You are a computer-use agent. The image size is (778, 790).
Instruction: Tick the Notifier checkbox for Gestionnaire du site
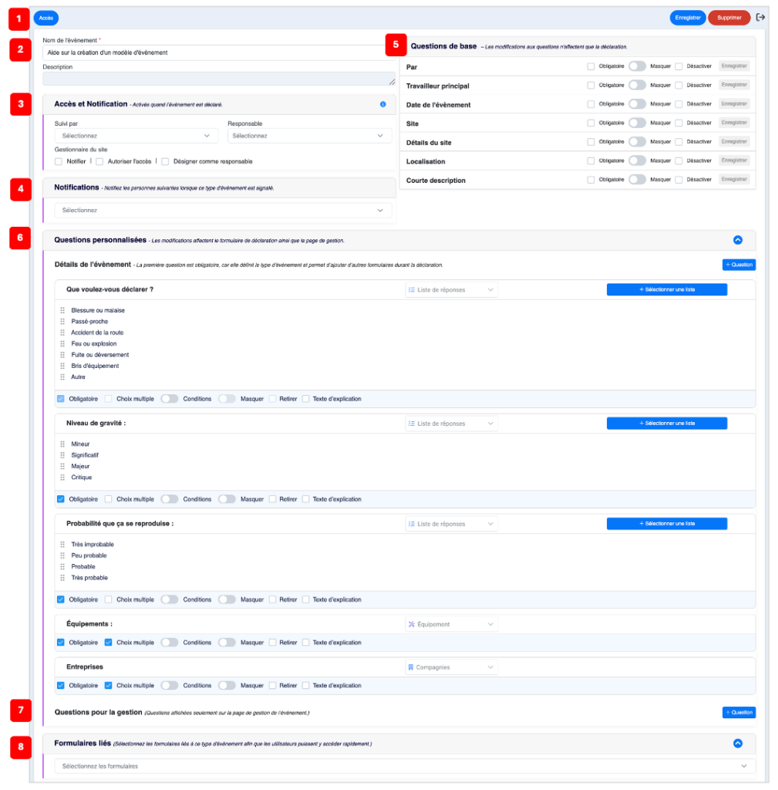click(59, 162)
